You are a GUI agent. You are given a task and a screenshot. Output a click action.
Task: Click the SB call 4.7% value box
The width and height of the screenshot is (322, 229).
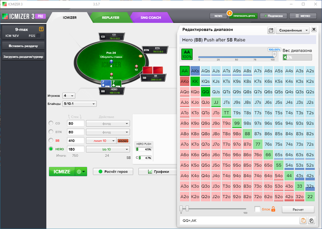(x=145, y=158)
